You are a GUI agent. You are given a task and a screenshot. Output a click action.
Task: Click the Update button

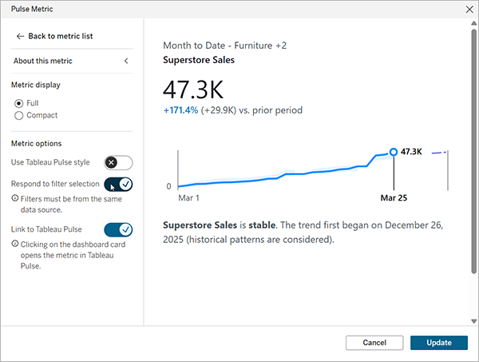pyautogui.click(x=439, y=343)
